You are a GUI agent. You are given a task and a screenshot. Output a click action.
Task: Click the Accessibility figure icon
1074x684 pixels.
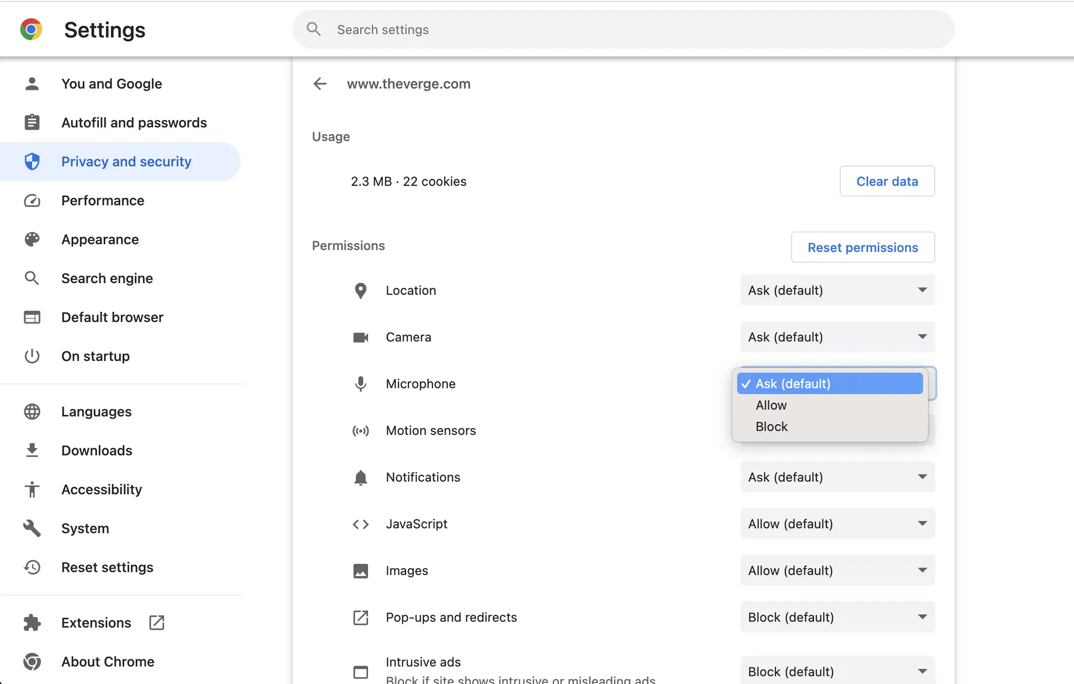(32, 490)
